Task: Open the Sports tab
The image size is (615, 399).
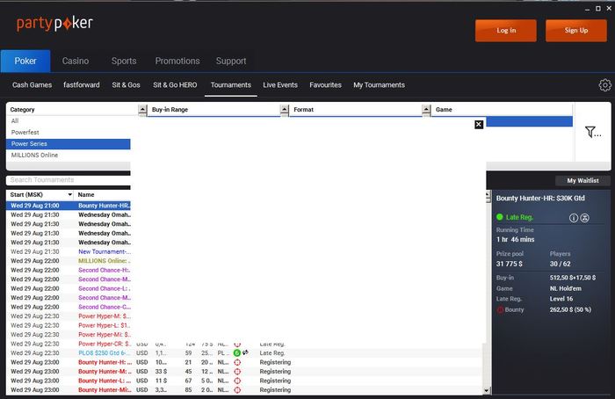Action: pyautogui.click(x=124, y=61)
